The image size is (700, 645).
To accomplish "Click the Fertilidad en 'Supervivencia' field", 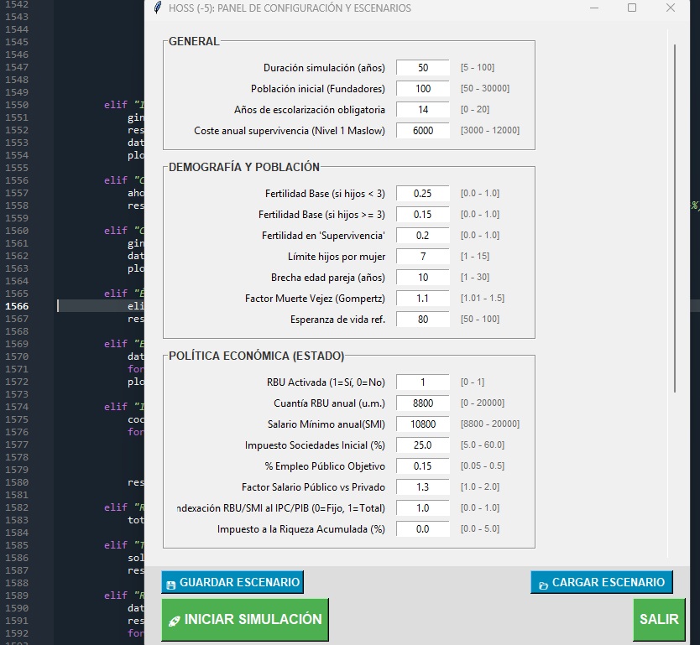I will (423, 236).
